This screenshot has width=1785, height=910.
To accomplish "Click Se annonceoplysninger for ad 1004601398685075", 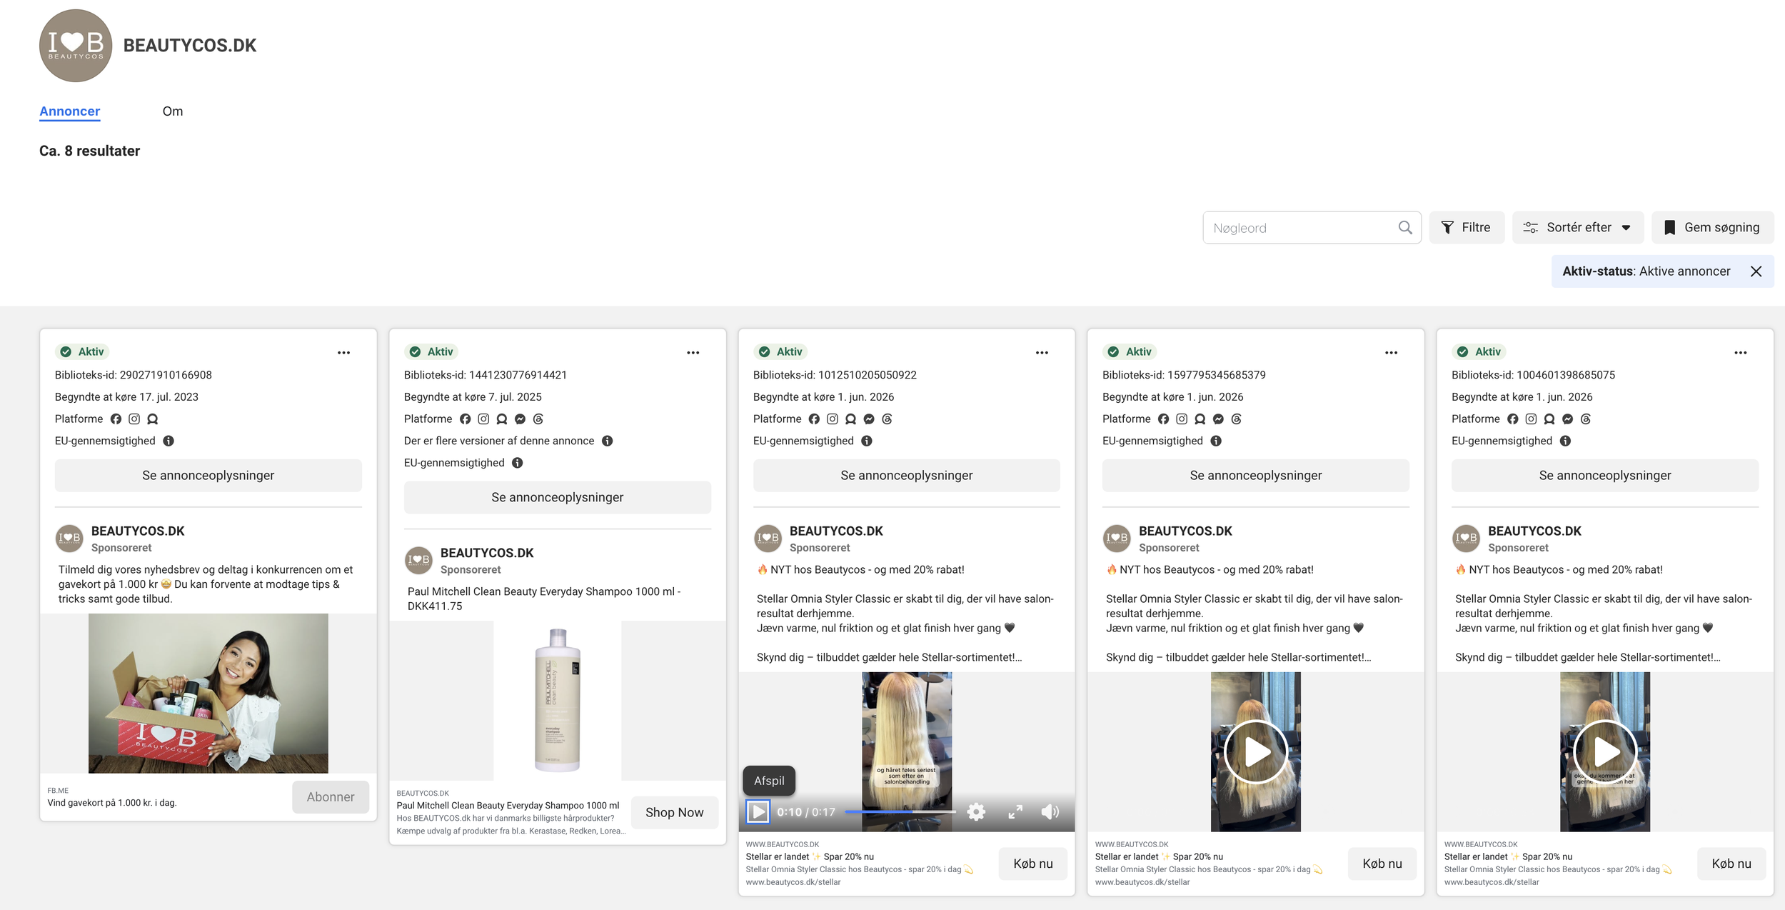I will 1605,476.
